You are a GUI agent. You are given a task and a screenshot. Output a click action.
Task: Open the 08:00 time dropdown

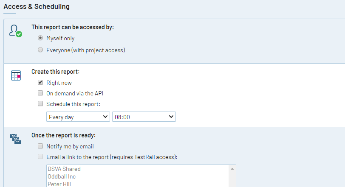pos(144,117)
